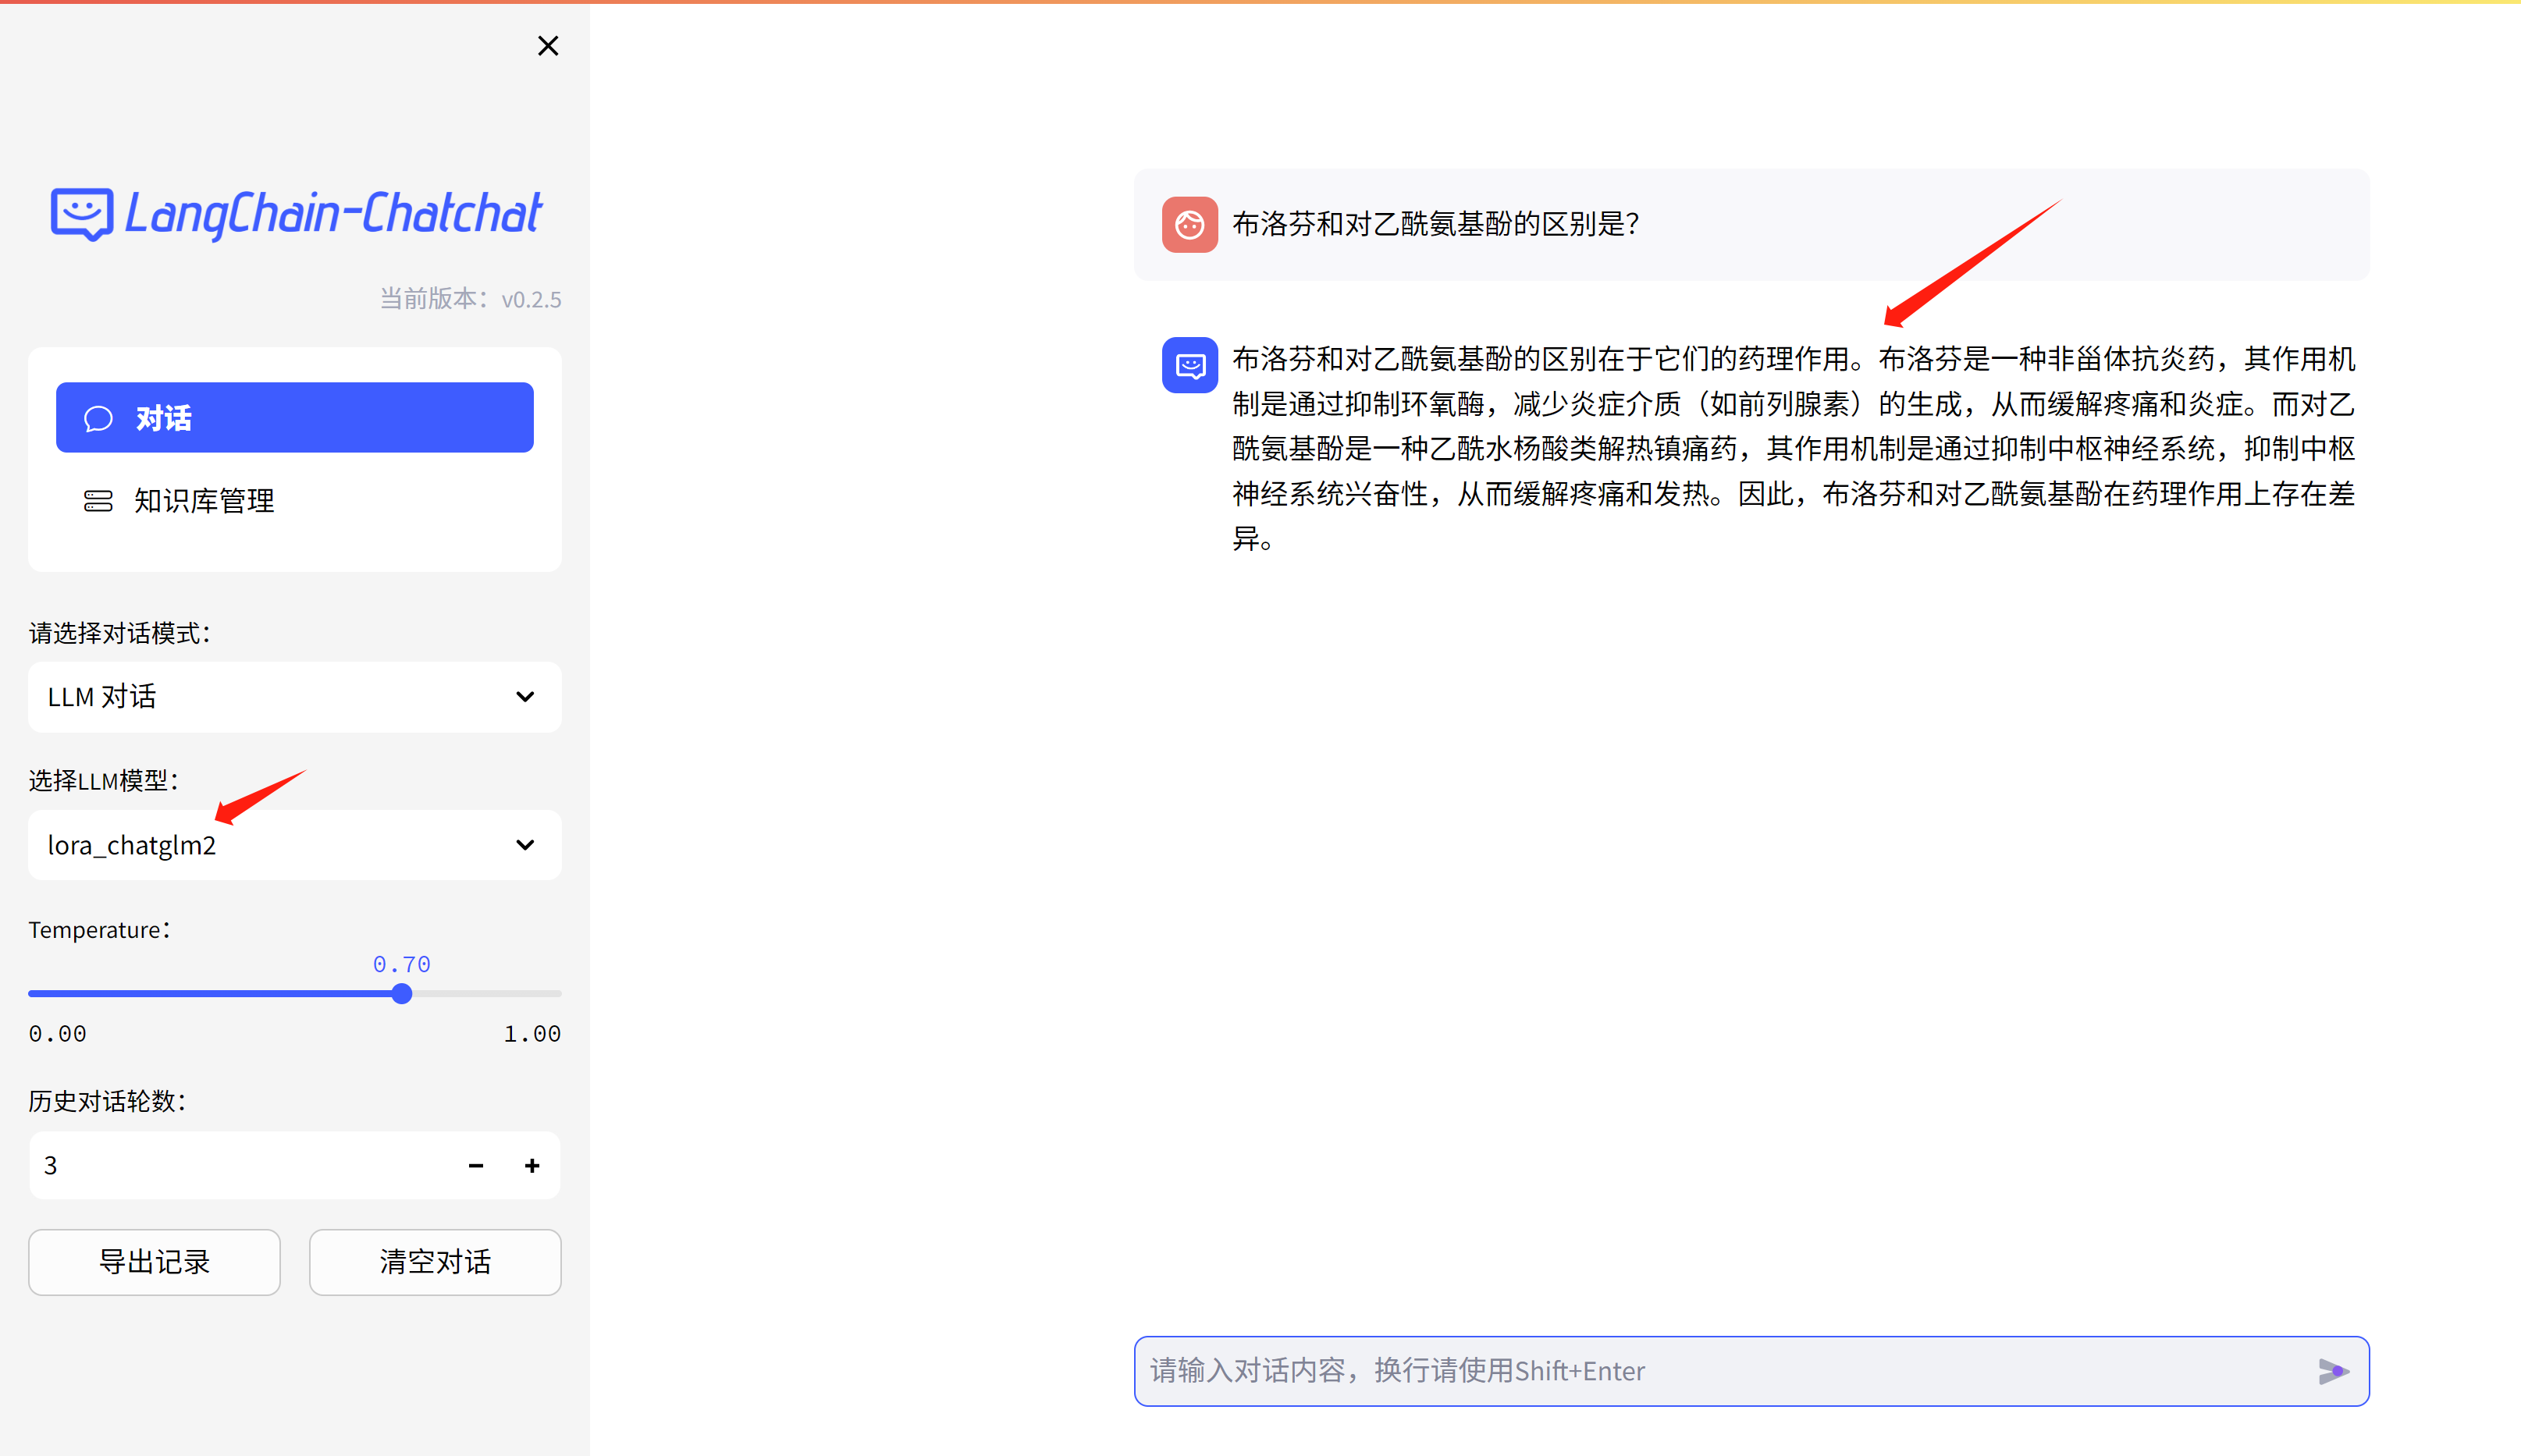Click the LangChain-Chatchat logo
Viewport: 2521px width, 1456px height.
(296, 214)
